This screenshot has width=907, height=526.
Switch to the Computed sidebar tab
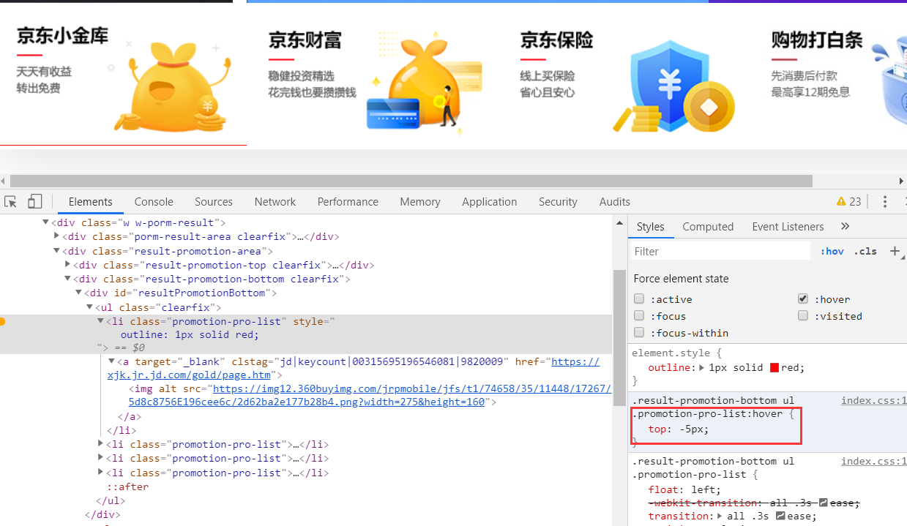708,227
